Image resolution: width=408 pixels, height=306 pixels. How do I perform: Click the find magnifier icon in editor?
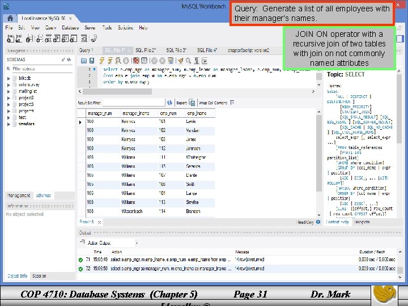pos(188,61)
